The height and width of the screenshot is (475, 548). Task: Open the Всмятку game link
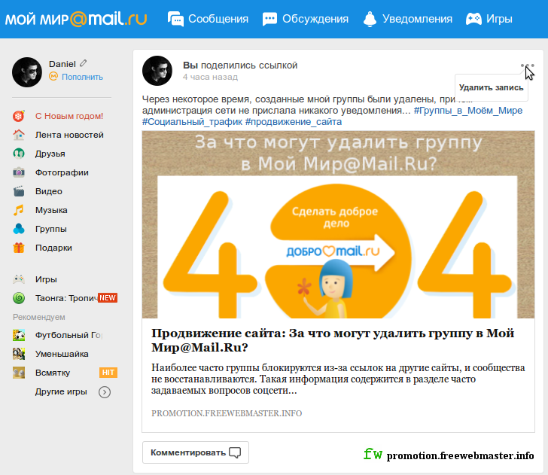tap(53, 373)
